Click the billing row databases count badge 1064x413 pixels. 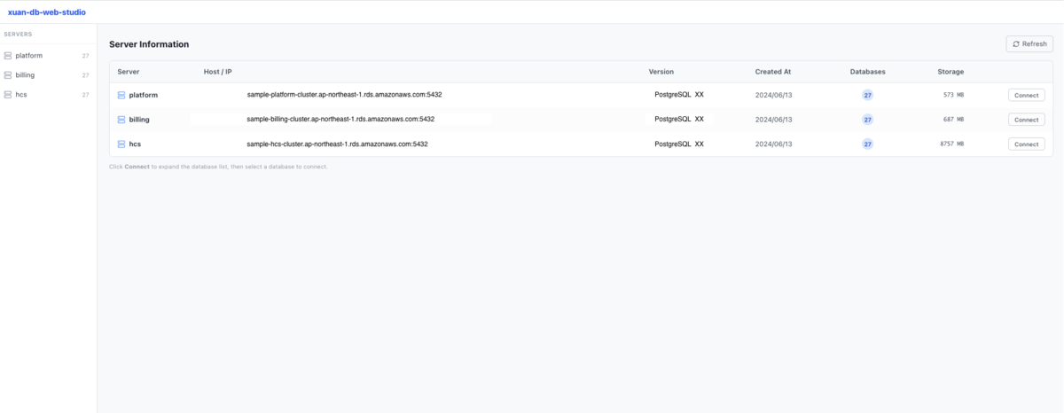tap(867, 120)
